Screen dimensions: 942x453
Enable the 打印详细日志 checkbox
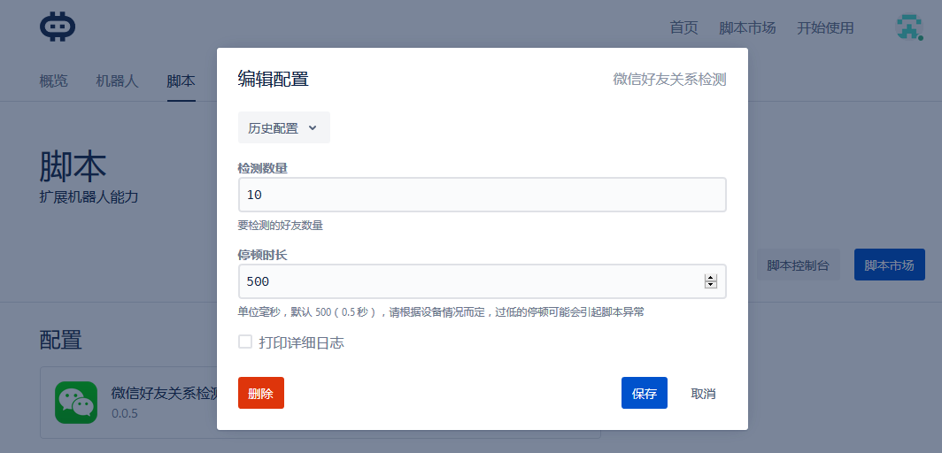click(x=245, y=342)
